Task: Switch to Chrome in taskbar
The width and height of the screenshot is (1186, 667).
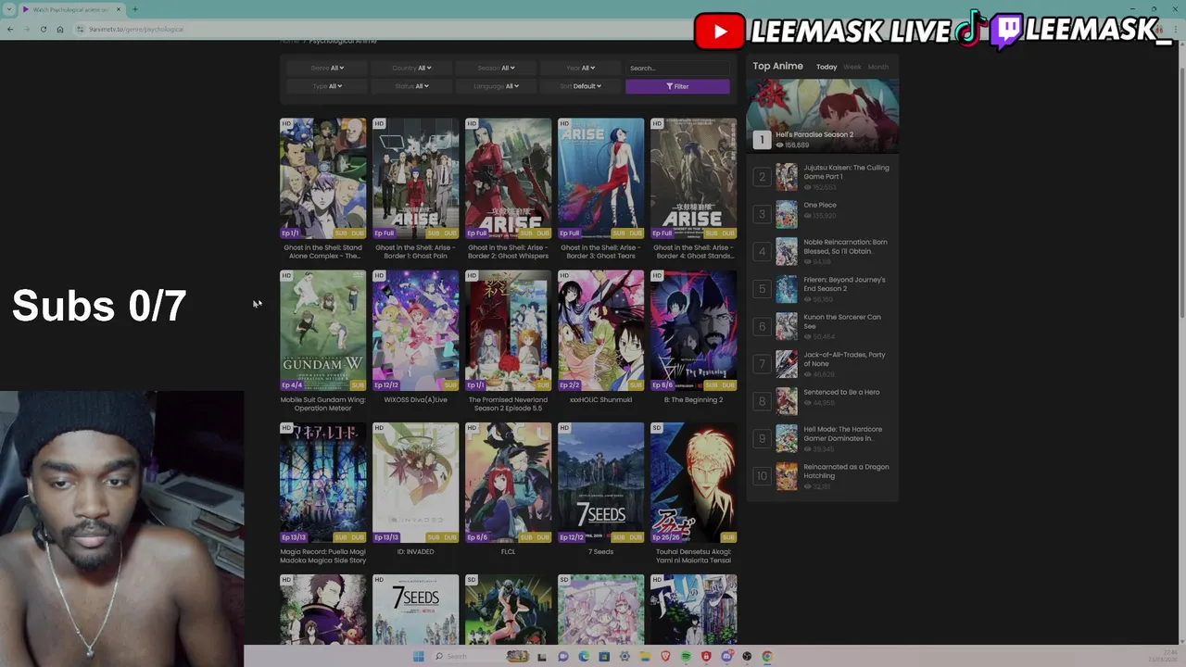Action: [767, 656]
